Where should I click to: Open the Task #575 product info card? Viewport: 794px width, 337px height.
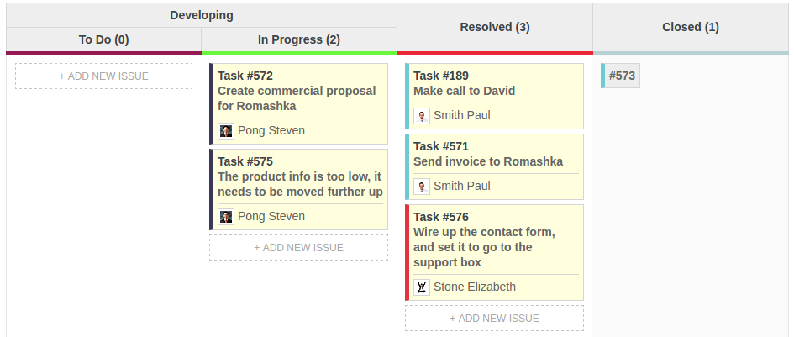[299, 184]
